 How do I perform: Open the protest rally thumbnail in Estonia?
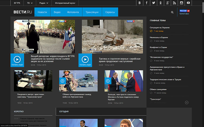(x=44, y=37)
